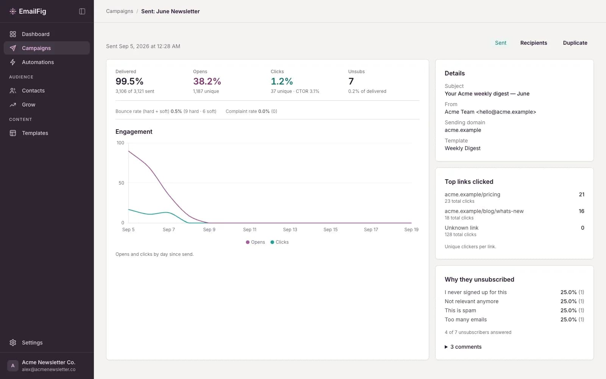Click 'This is spam' reason
This screenshot has width=606, height=379.
tap(460, 310)
